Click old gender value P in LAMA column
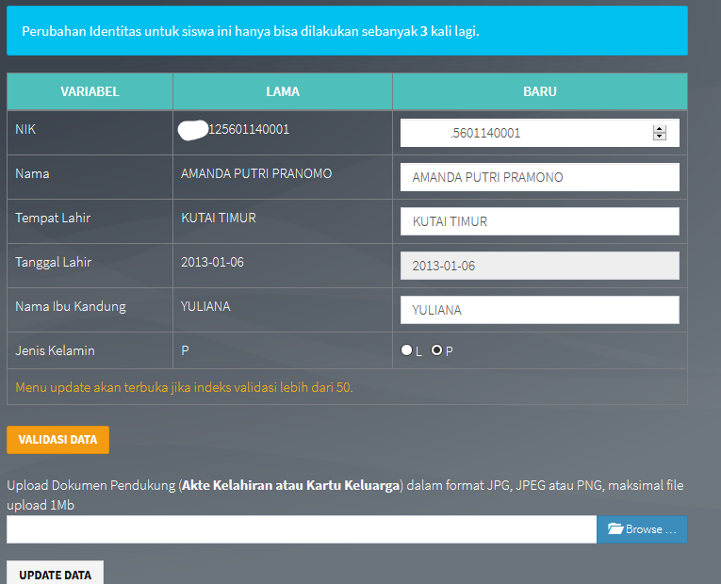 185,350
